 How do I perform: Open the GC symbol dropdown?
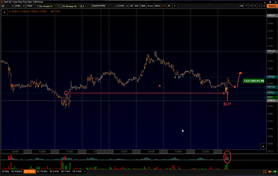[8, 6]
